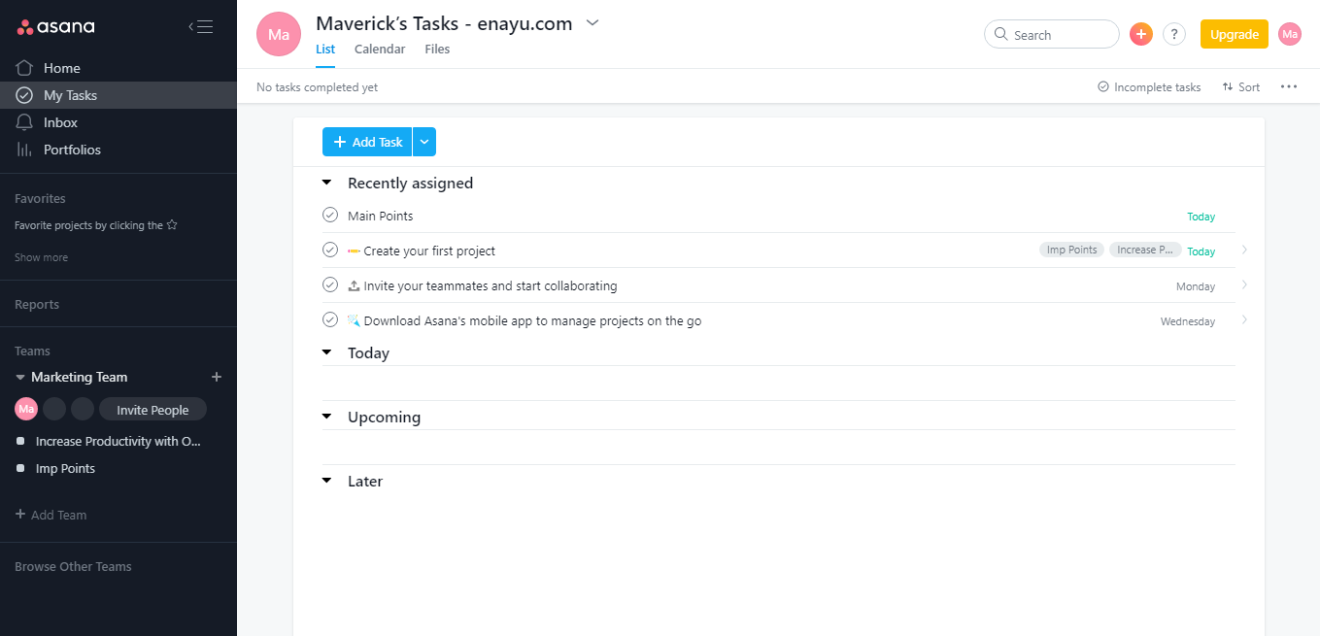Screen dimensions: 1320x636
Task: Click Add Team in sidebar
Action: click(x=51, y=515)
